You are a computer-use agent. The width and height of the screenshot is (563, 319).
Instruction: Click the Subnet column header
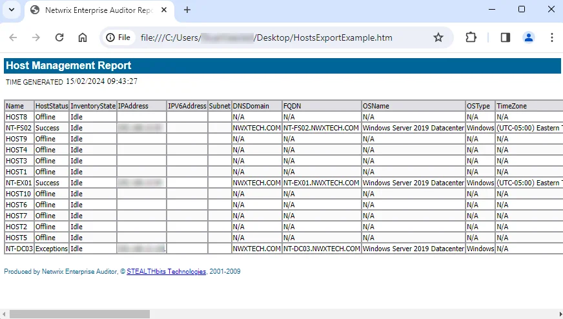220,106
